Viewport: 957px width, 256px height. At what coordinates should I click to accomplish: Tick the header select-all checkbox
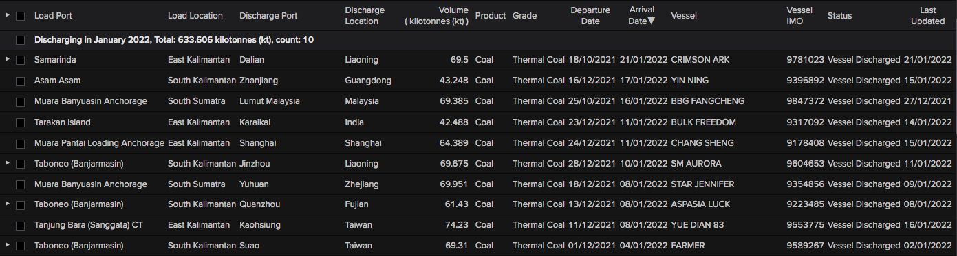click(x=20, y=16)
